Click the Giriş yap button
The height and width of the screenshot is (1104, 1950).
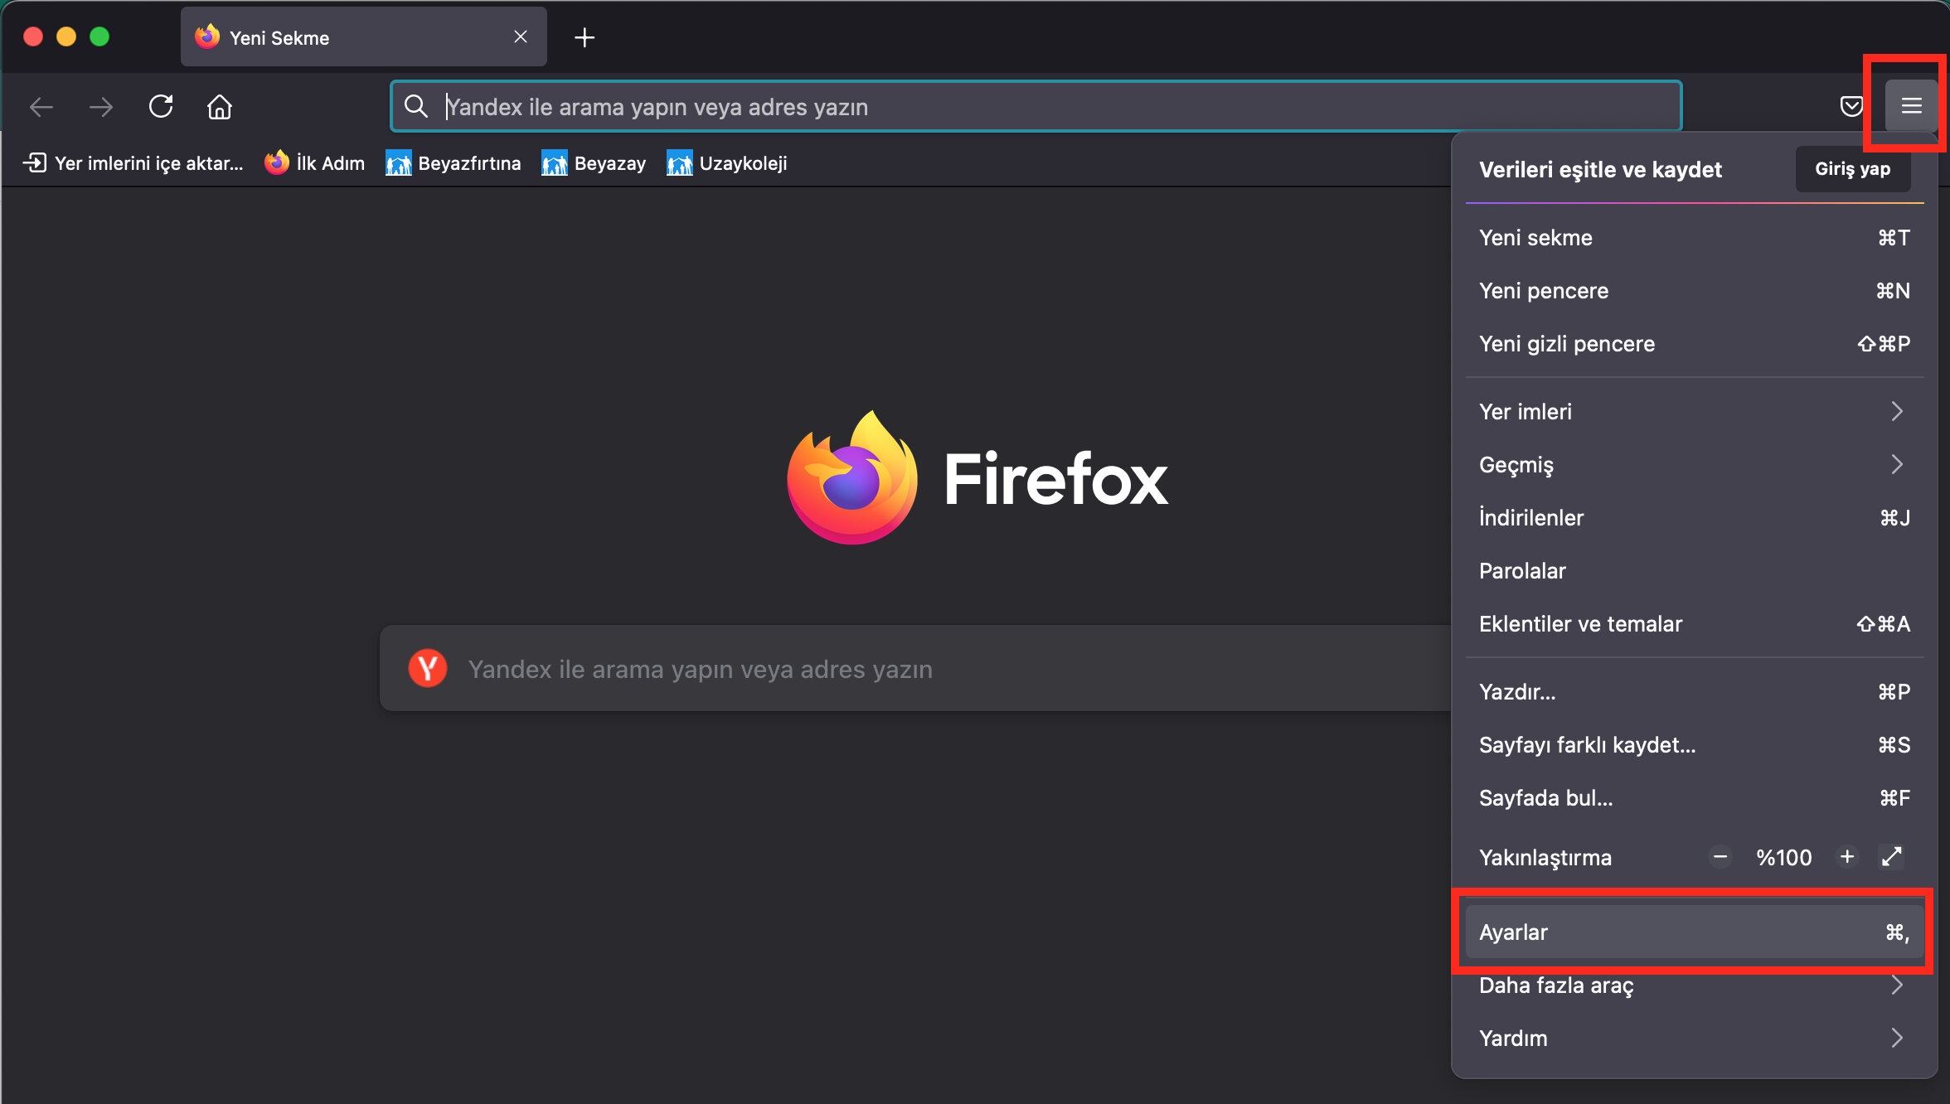coord(1853,169)
